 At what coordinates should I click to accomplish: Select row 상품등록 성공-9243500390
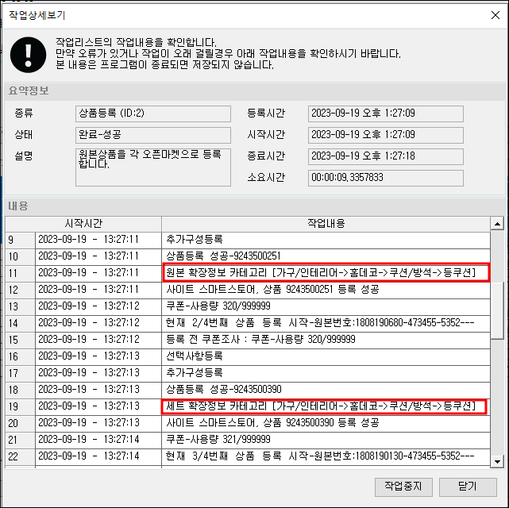point(248,390)
